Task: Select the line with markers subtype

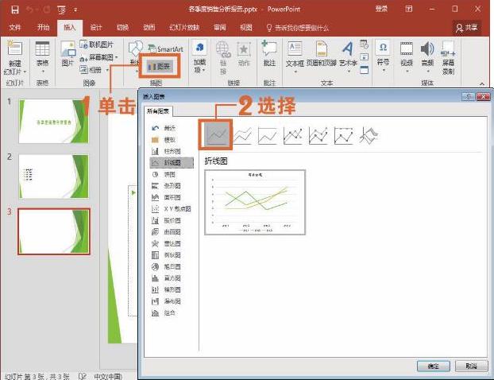Action: point(293,136)
